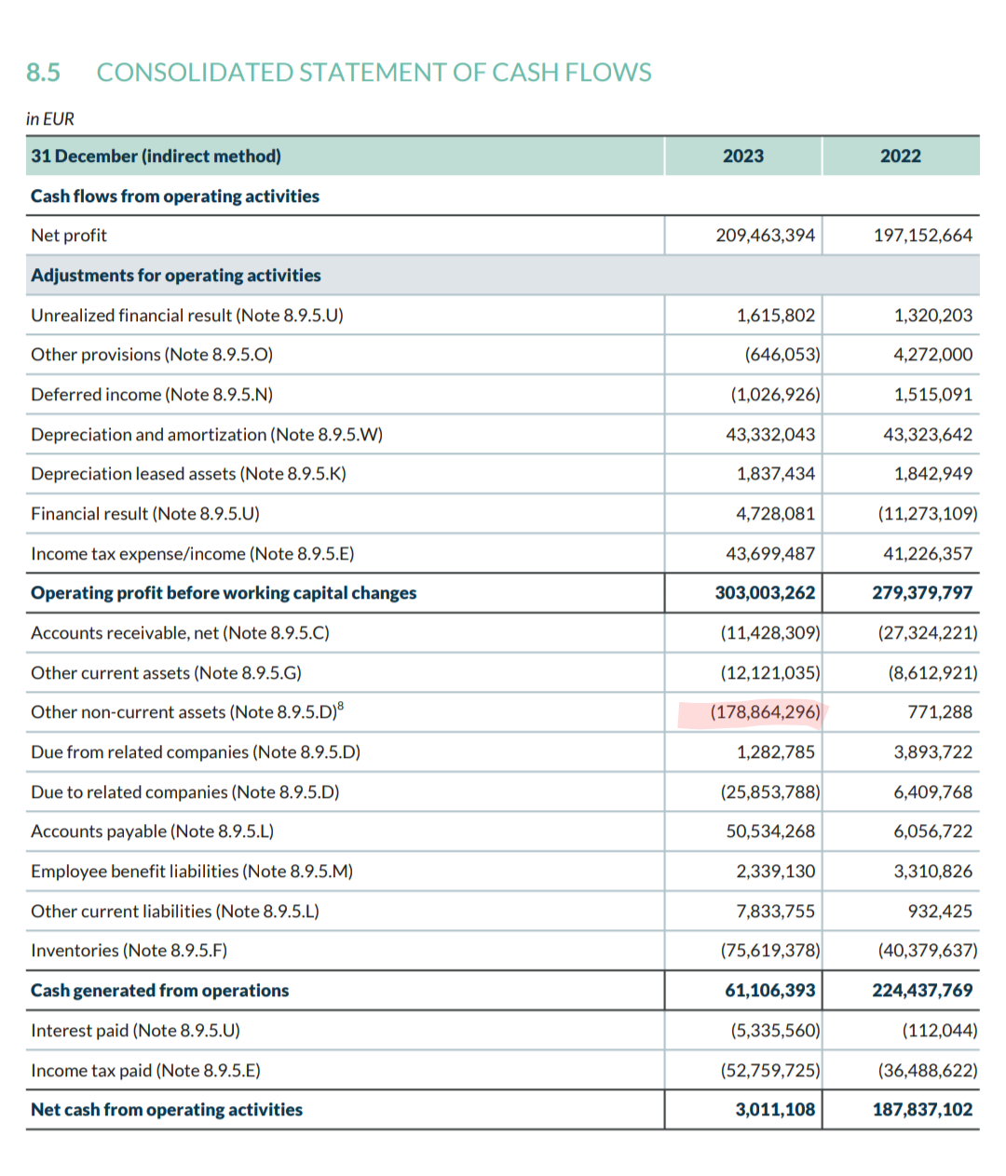
Task: Click the Net profit row label
Action: pyautogui.click(x=69, y=236)
